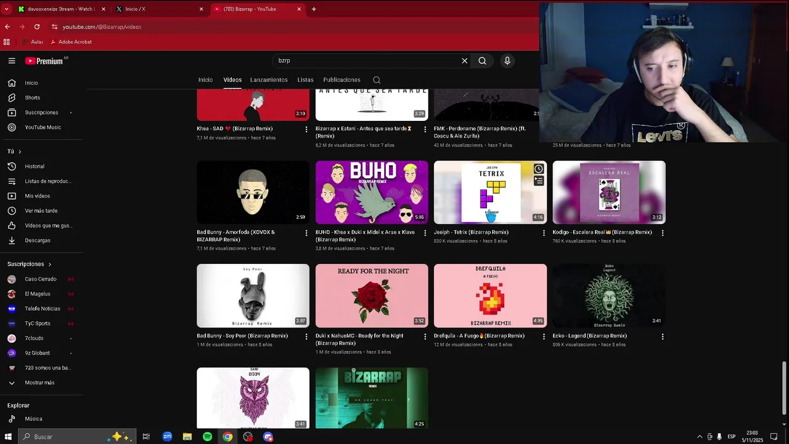Open the Chrome tab search dropdown
This screenshot has width=789, height=444.
(7, 9)
